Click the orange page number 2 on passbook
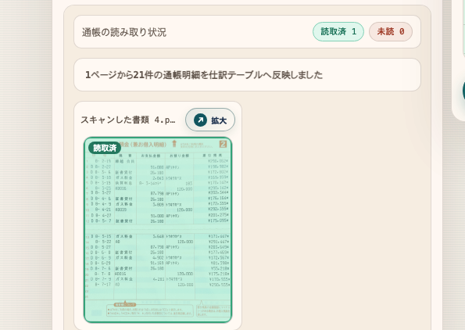The width and height of the screenshot is (465, 330). coord(223,144)
